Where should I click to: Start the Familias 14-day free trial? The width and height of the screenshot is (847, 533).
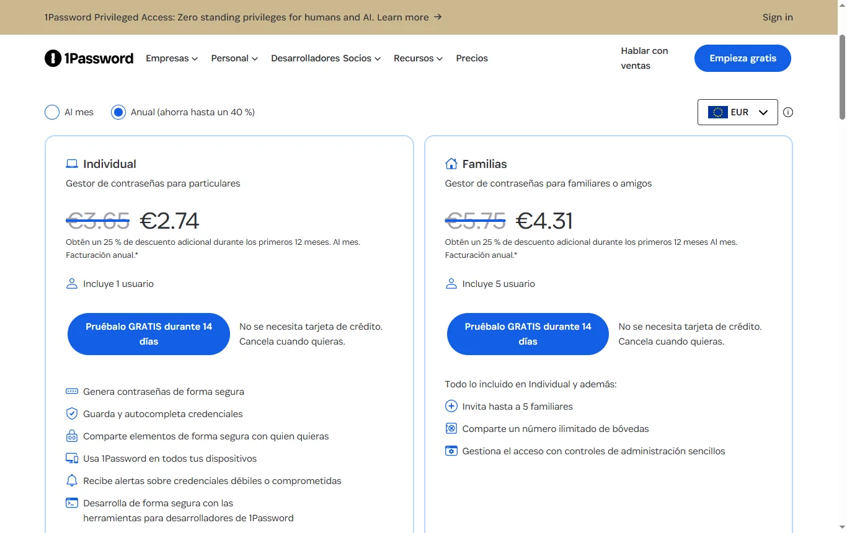tap(528, 334)
